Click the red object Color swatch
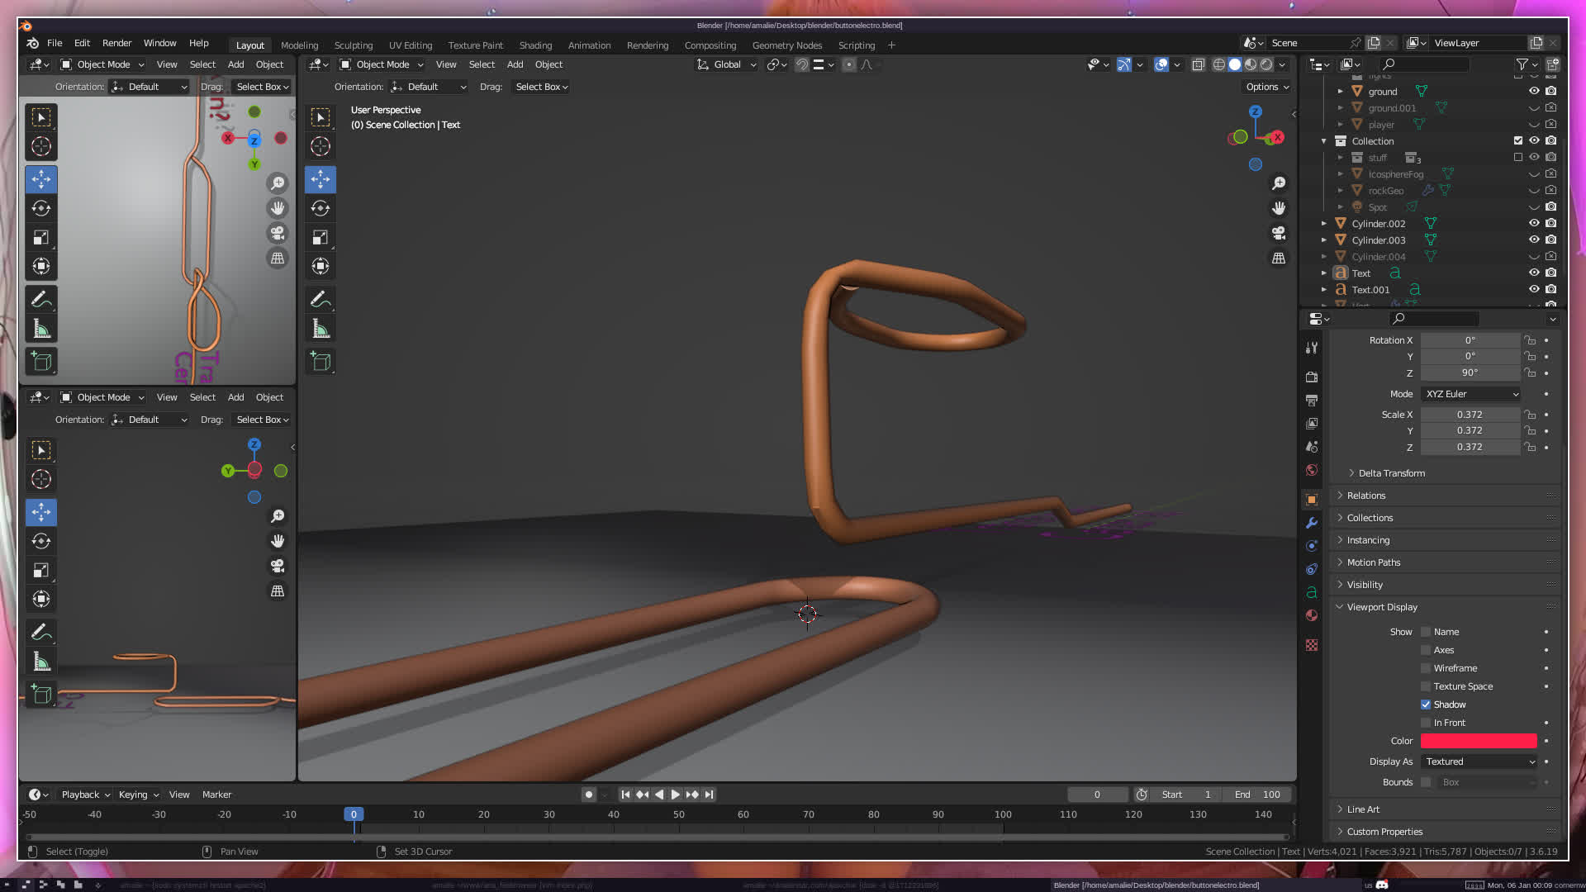 [x=1479, y=741]
